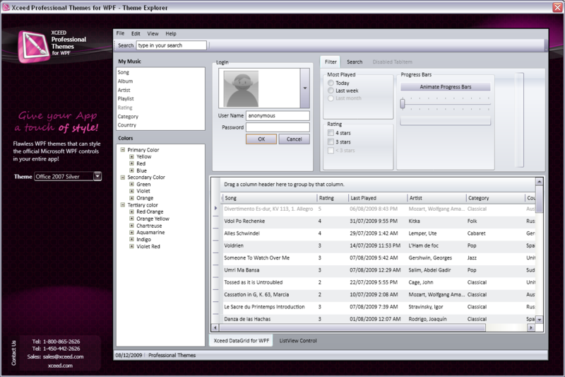Screen dimensions: 565x377
Task: Switch to the Search tab
Action: tap(355, 62)
